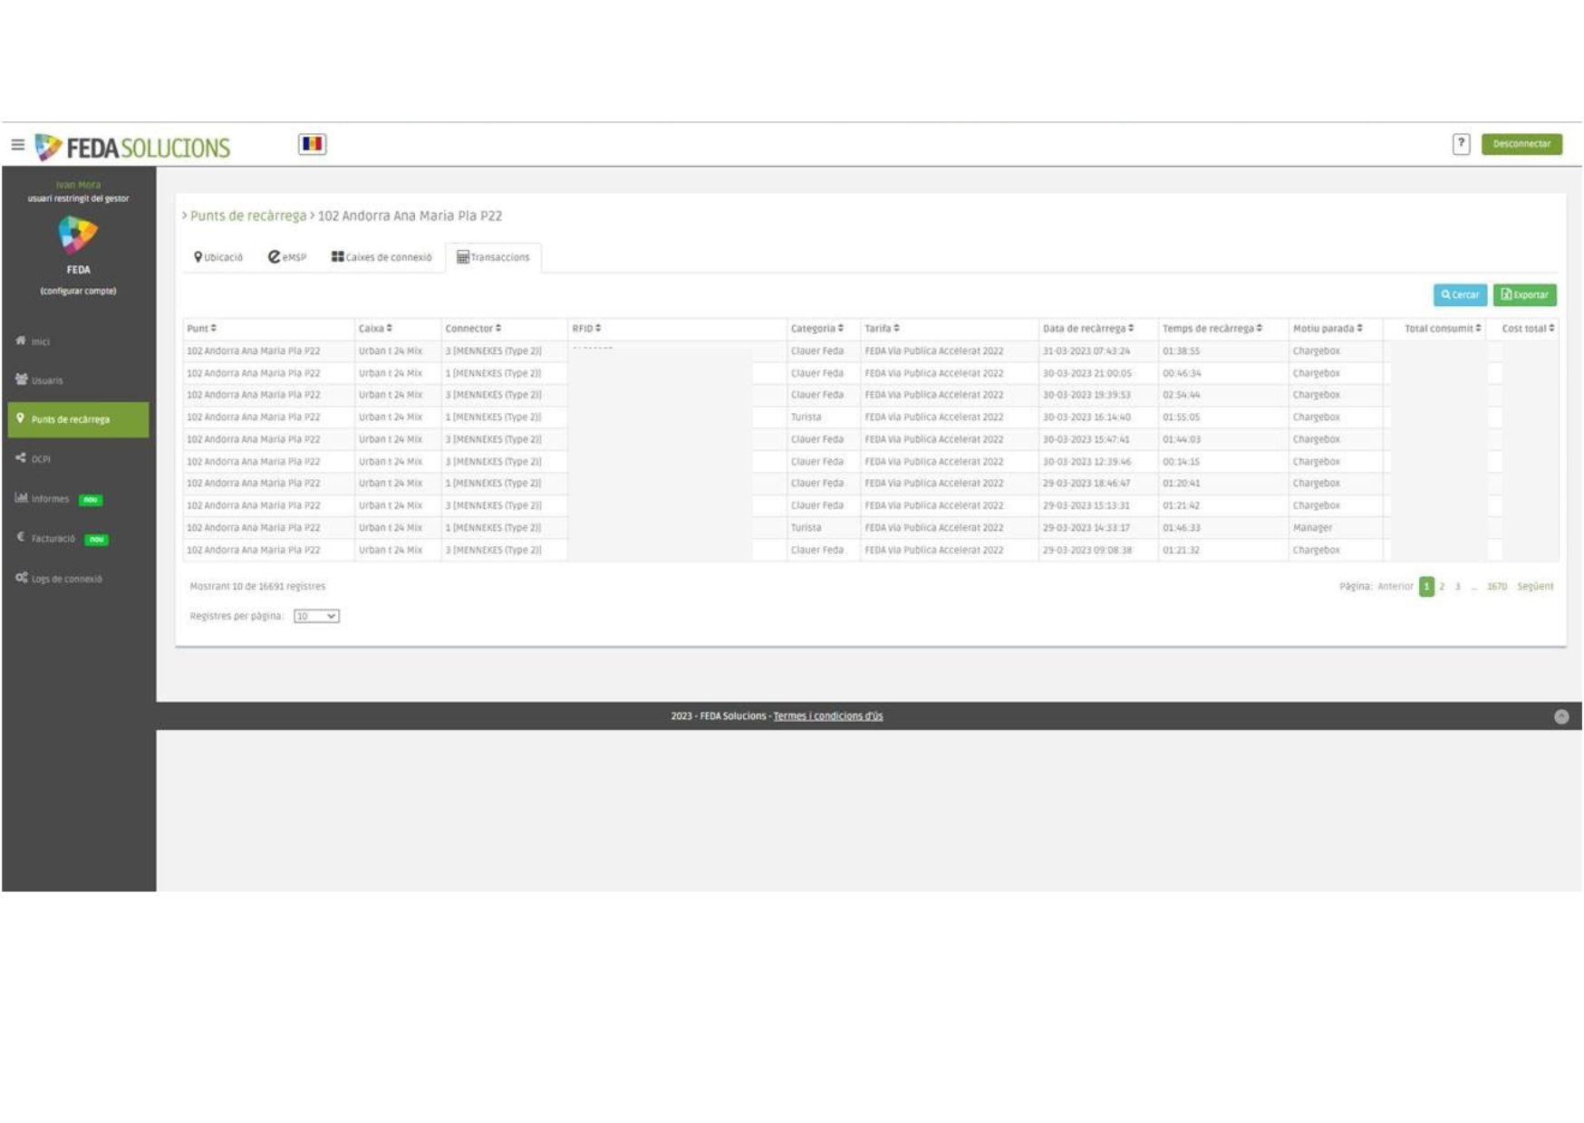Click scroll-to-top icon in footer
The height and width of the screenshot is (1123, 1584).
coord(1560,716)
